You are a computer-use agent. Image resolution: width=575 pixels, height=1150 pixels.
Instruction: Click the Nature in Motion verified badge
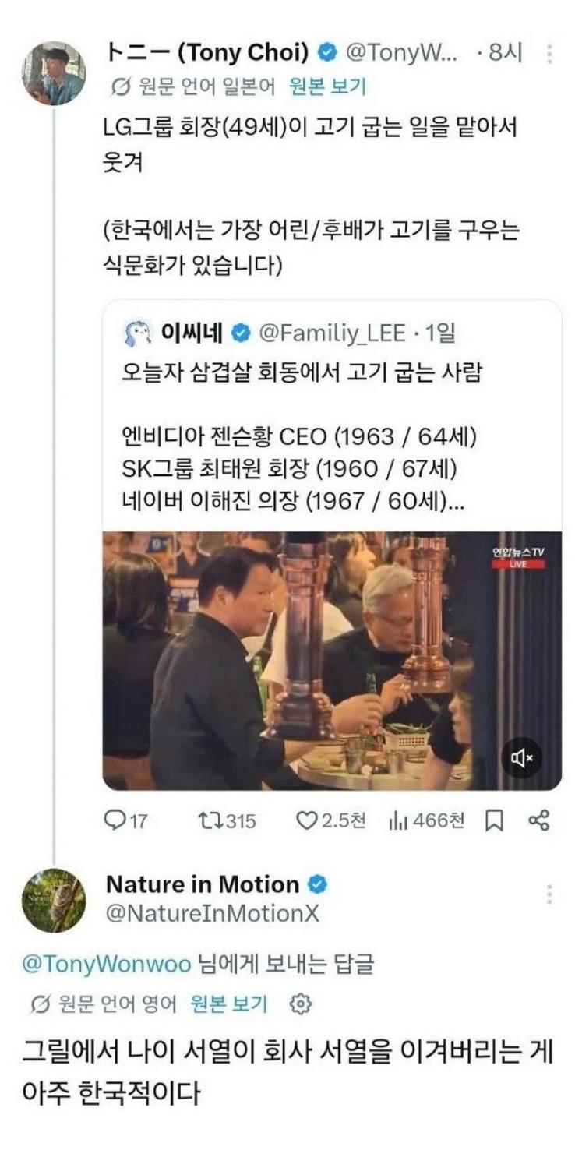(x=318, y=884)
